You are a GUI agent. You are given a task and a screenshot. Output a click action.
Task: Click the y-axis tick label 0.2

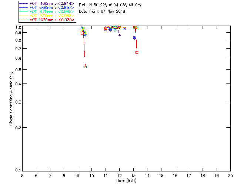pos(18,128)
